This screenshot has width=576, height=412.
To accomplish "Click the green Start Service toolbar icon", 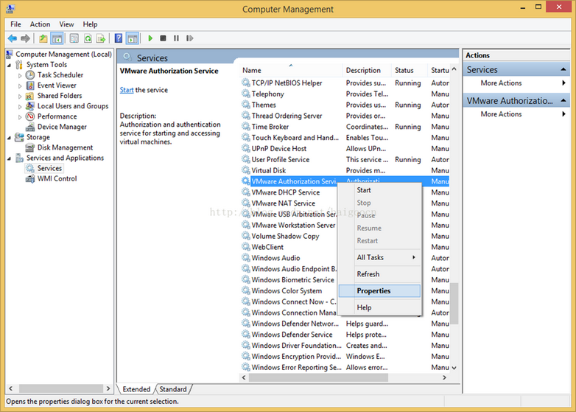I will tap(150, 38).
